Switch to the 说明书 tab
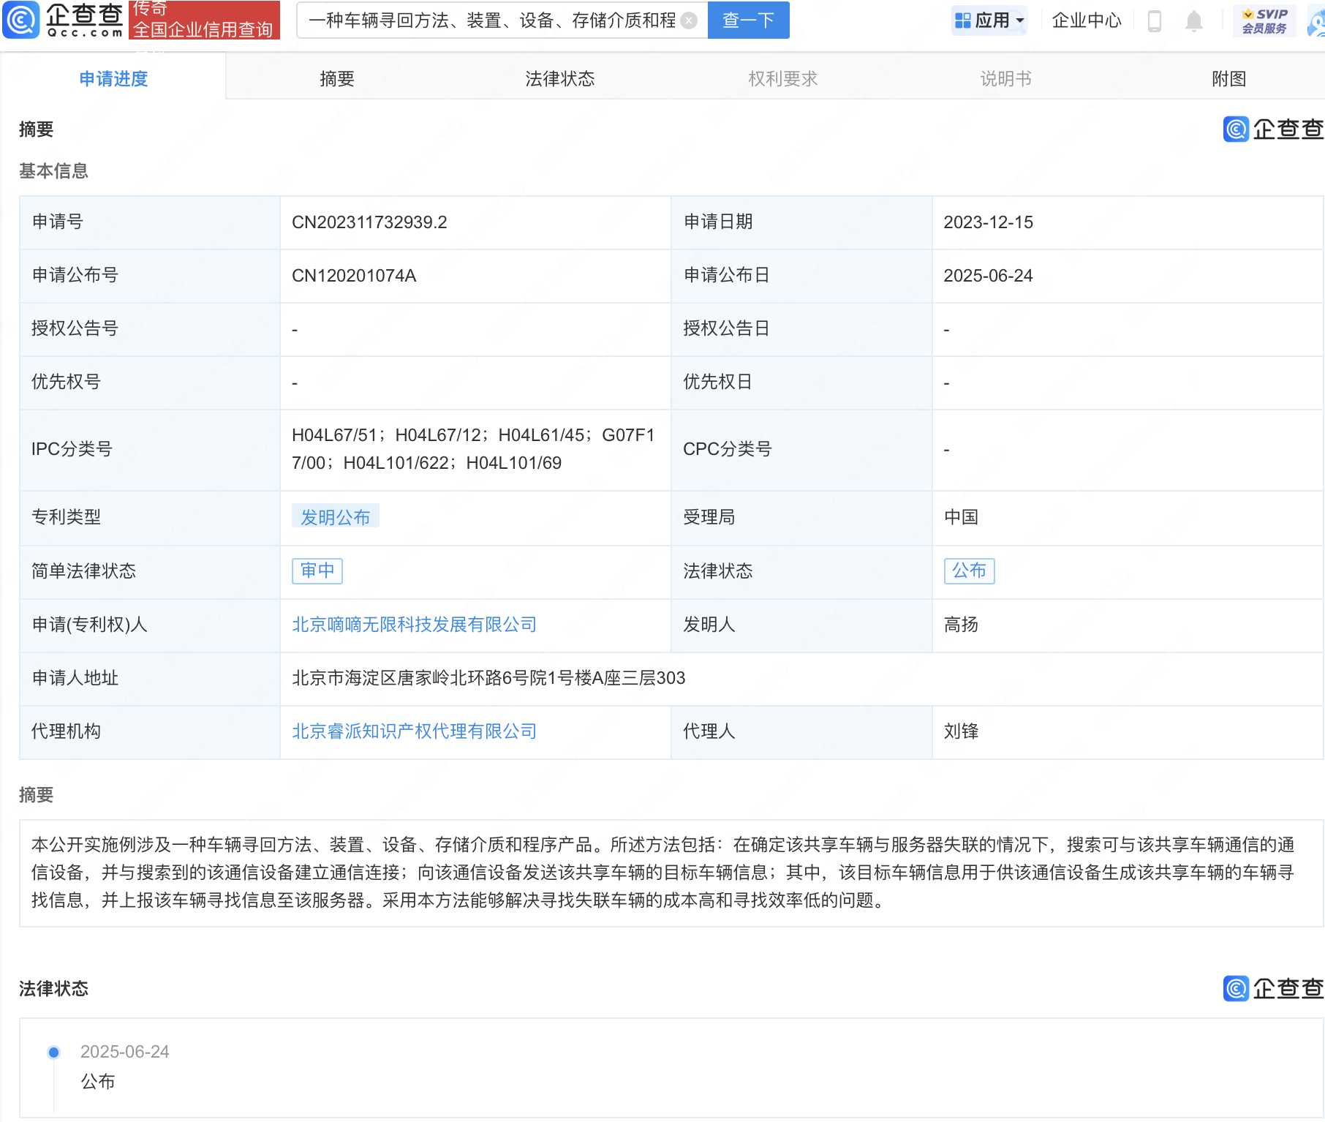Screen dimensions: 1325x1122 (x=1006, y=79)
